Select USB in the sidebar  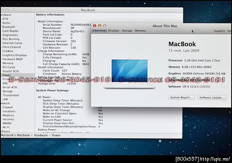5,99
